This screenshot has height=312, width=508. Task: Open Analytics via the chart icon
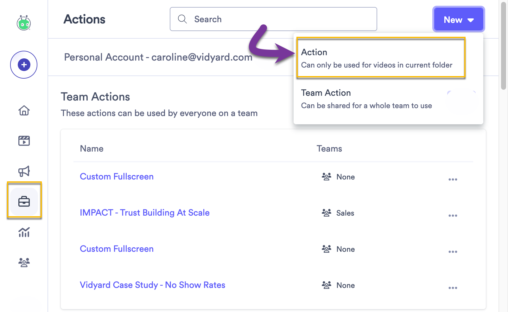(24, 233)
